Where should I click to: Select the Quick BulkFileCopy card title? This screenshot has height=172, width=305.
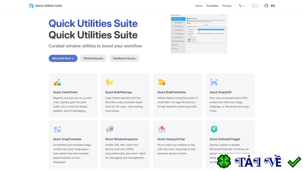(x=119, y=92)
